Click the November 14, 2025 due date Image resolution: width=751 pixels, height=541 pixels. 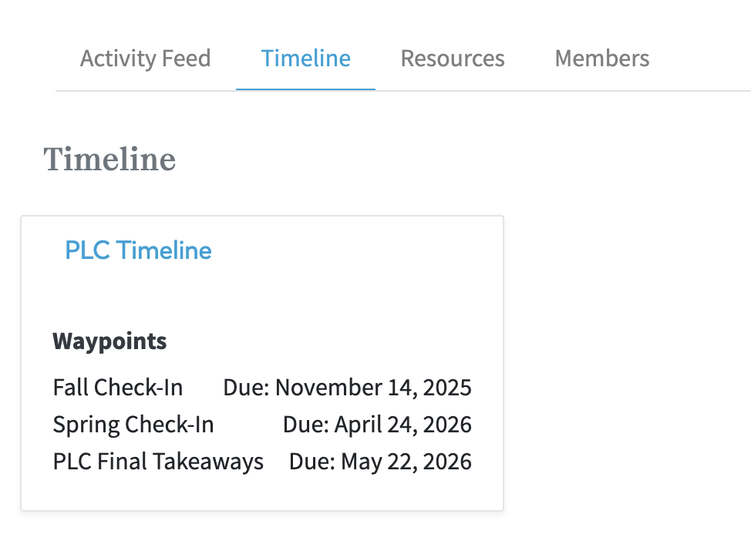point(375,387)
